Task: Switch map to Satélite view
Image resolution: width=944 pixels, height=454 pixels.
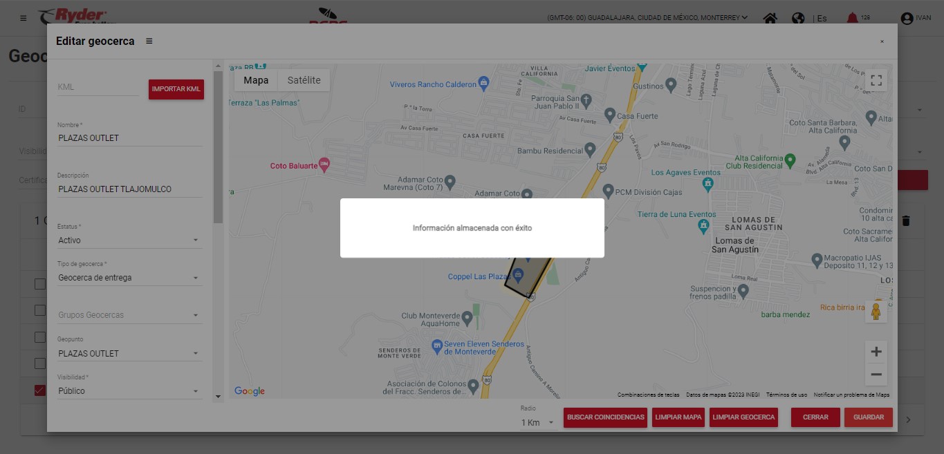Action: click(304, 80)
